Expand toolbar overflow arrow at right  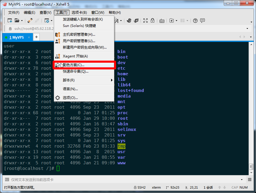point(251,22)
